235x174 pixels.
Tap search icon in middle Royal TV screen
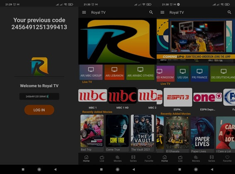(151, 12)
